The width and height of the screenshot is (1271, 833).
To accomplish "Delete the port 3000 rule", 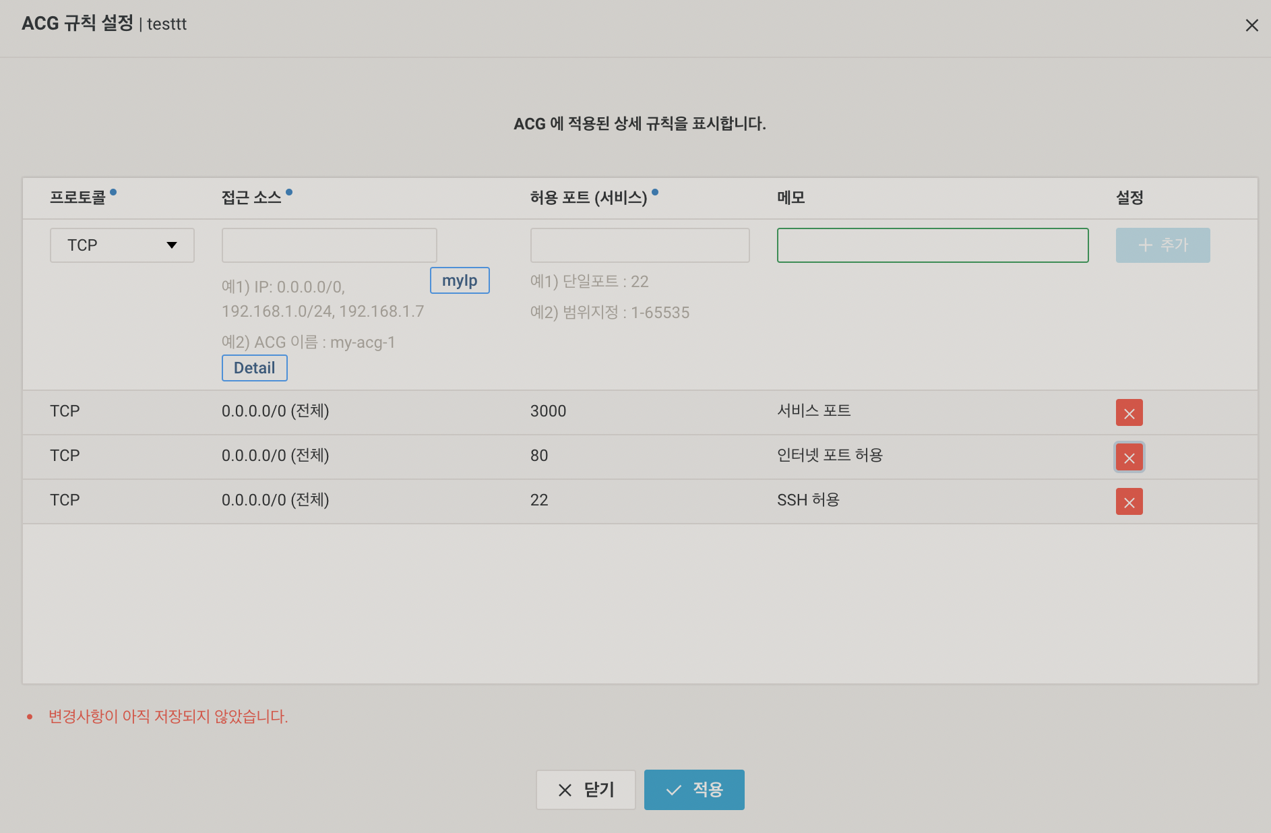I will (x=1129, y=412).
